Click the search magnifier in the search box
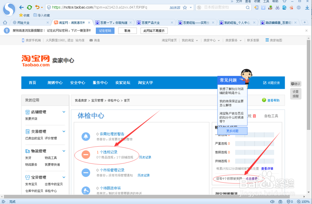The image size is (312, 204). tap(247, 7)
